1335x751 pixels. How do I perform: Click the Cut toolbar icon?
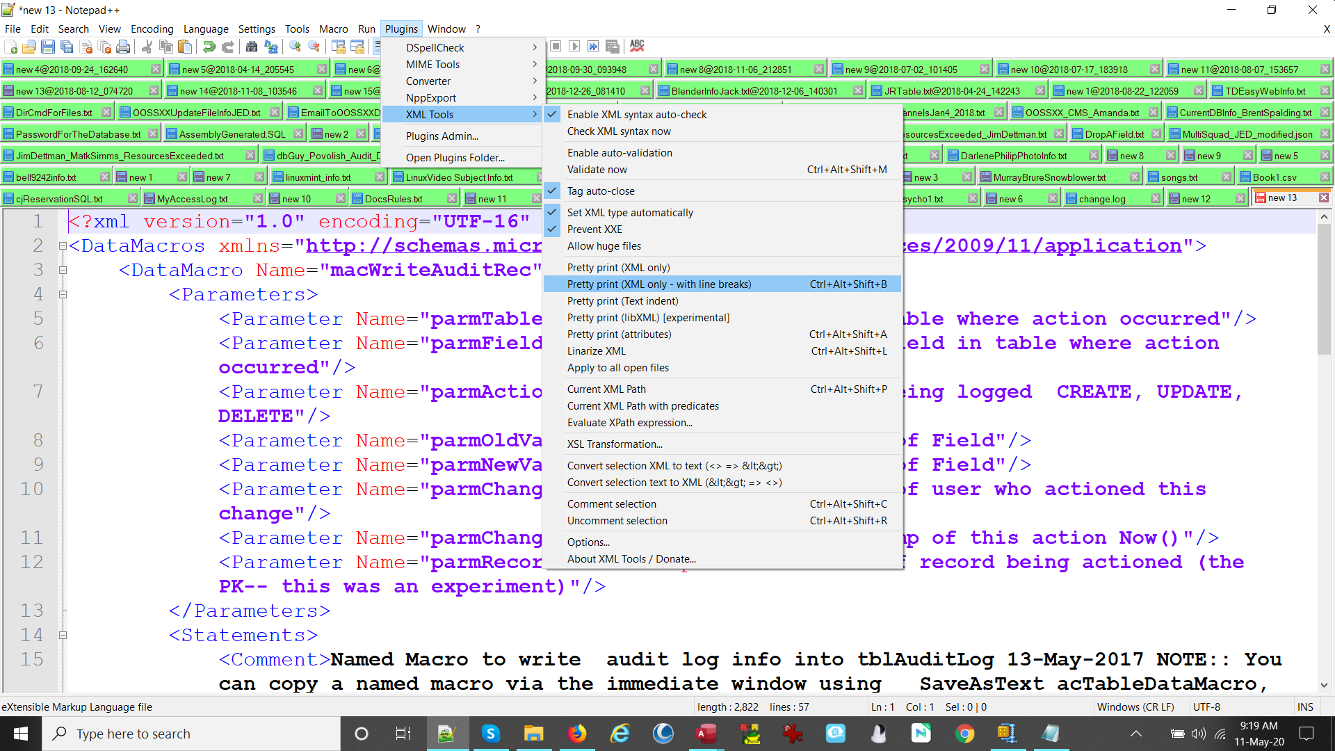pyautogui.click(x=147, y=47)
